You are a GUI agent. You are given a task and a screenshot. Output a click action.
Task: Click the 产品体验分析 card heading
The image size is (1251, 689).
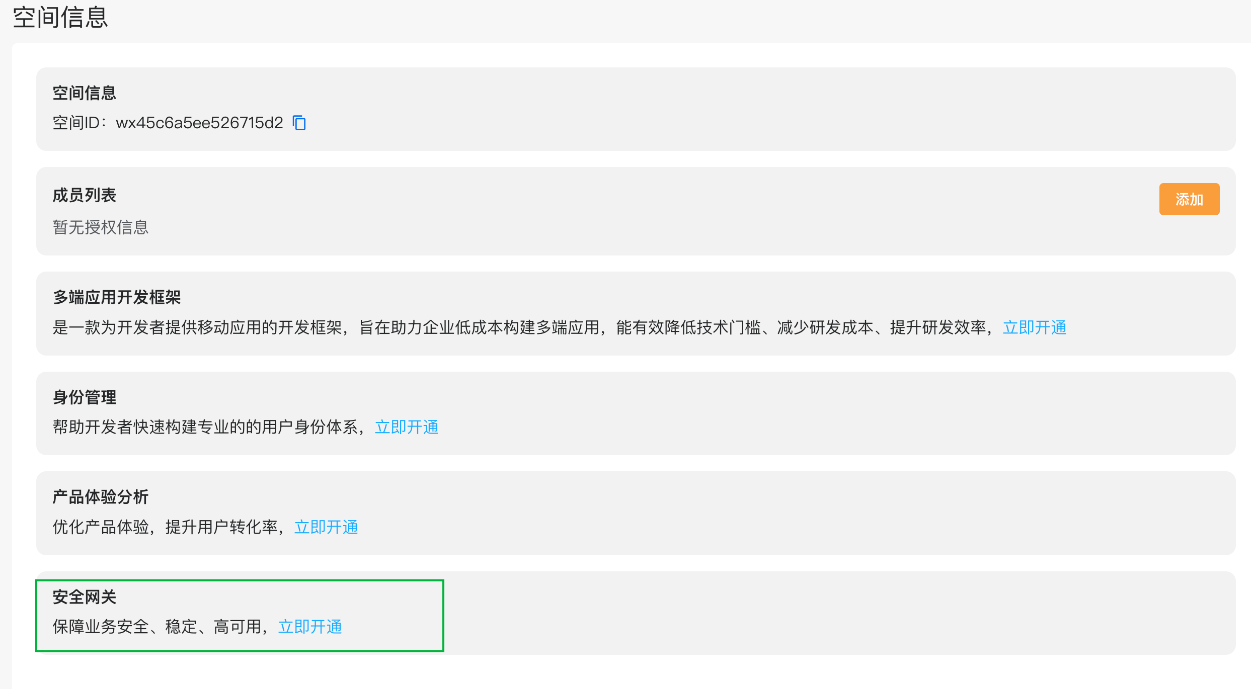click(x=101, y=497)
